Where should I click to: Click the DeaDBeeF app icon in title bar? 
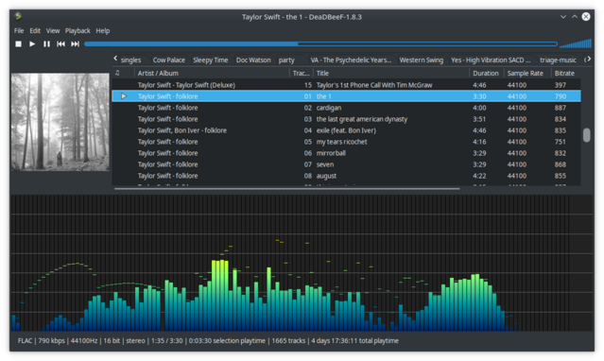(18, 16)
